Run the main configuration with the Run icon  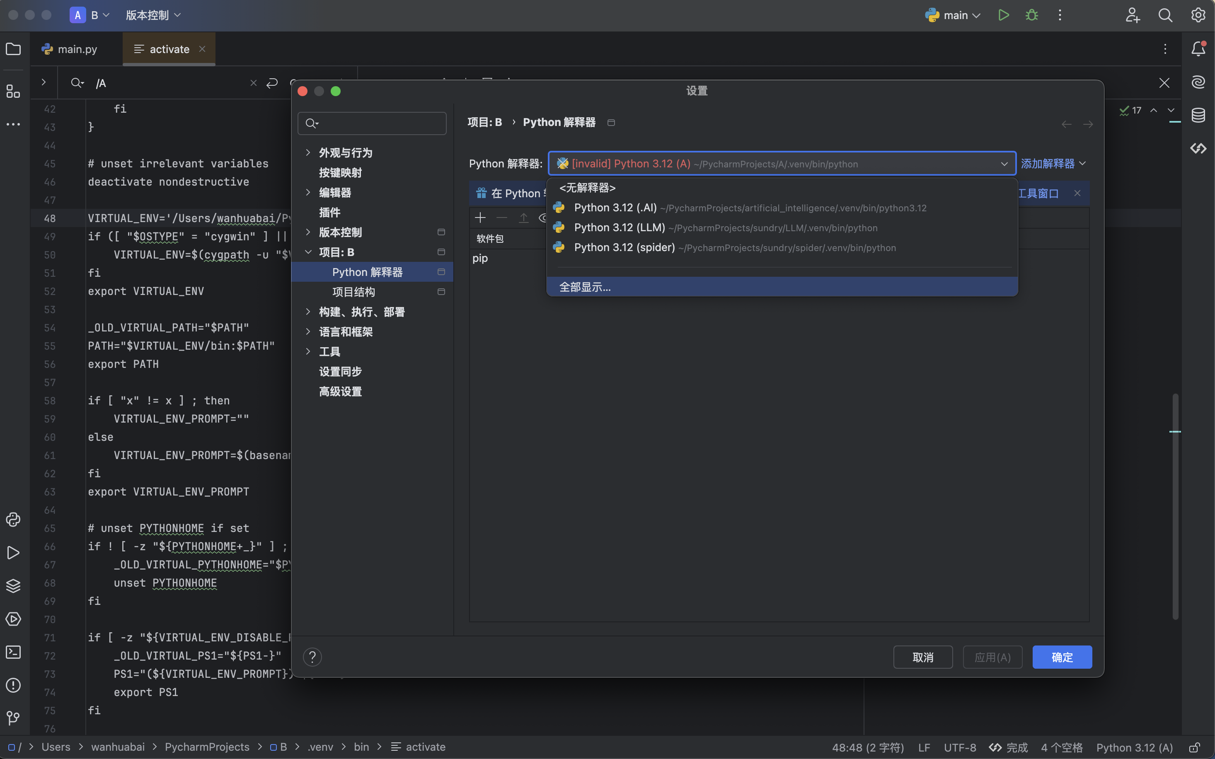tap(1003, 15)
